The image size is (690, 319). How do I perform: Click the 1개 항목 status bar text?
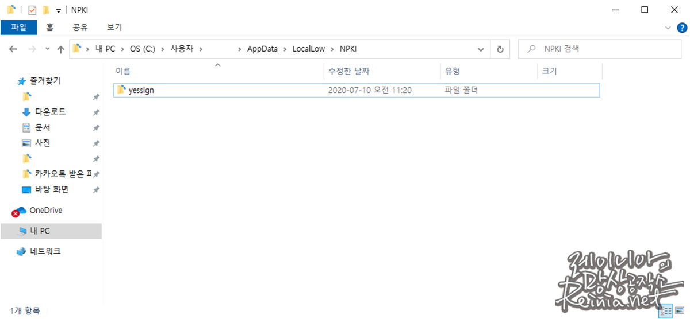25,310
